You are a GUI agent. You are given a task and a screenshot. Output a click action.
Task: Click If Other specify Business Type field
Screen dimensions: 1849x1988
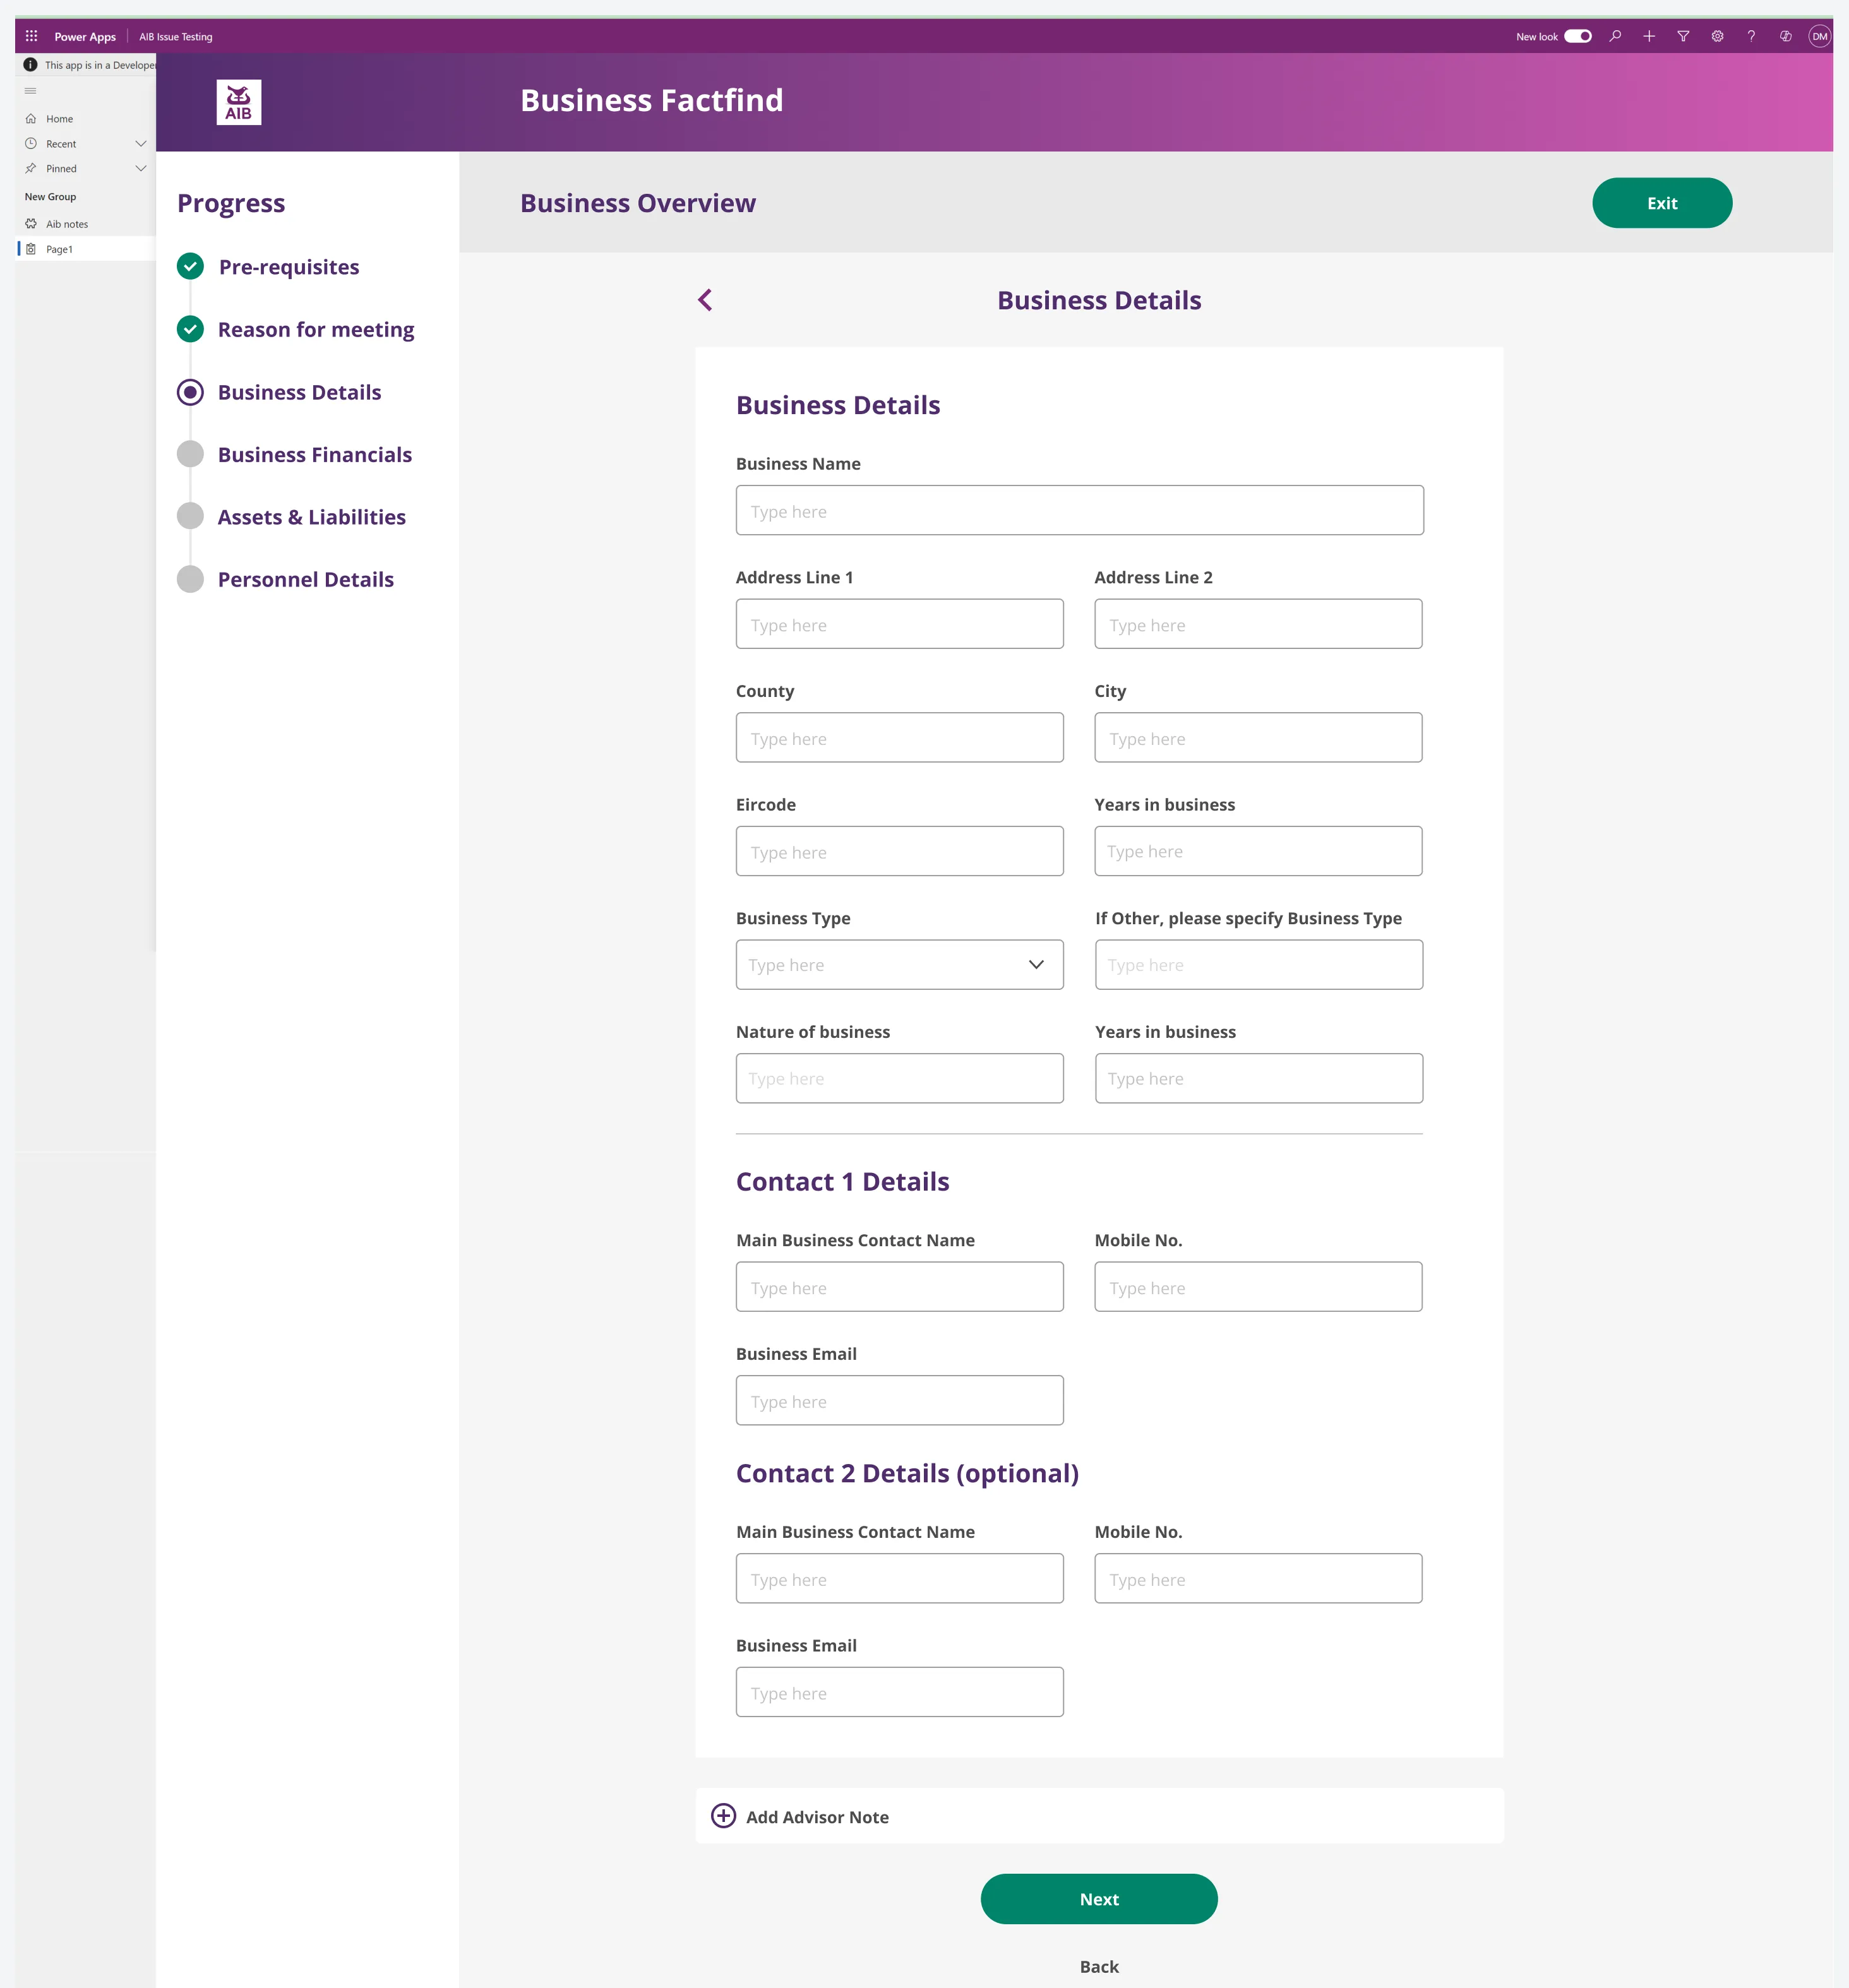(x=1259, y=965)
